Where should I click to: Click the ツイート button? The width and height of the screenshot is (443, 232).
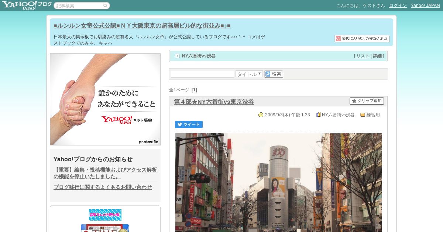189,124
